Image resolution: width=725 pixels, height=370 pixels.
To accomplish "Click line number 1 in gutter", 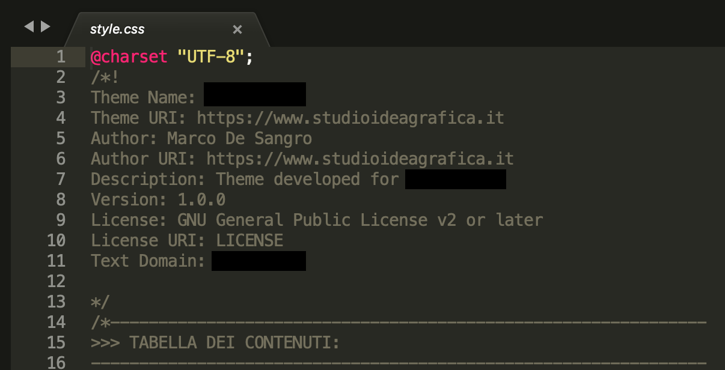I will [x=61, y=57].
